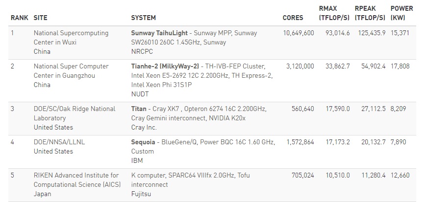Select National Supercomputing Center in Wuxi site

point(71,38)
